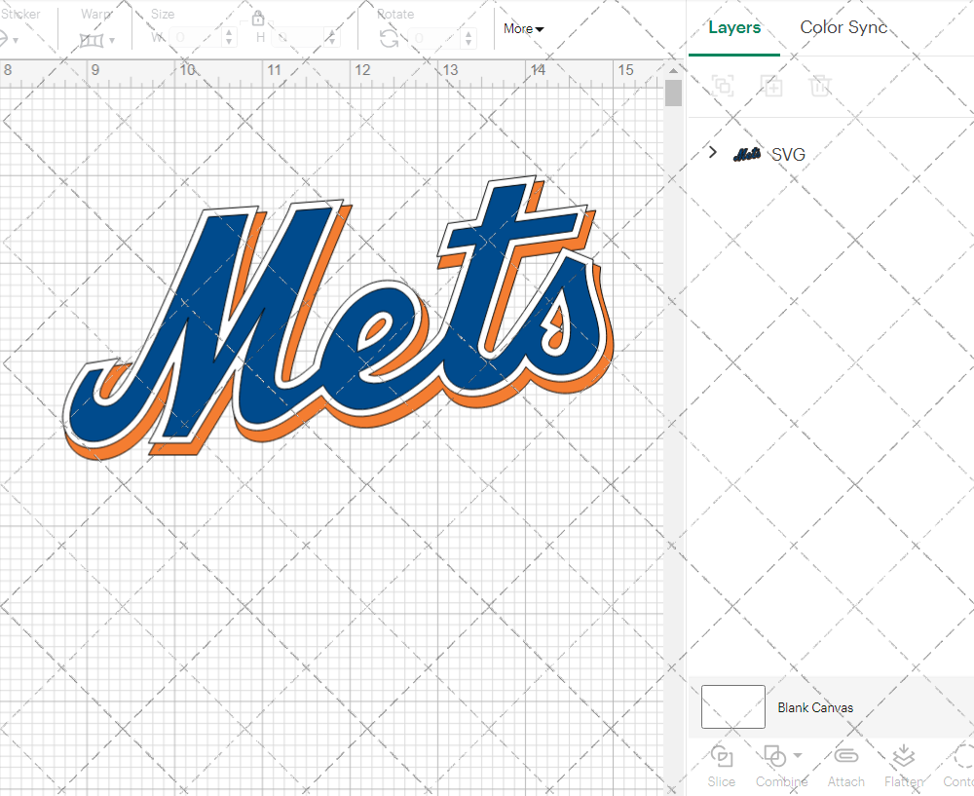Image resolution: width=974 pixels, height=796 pixels.
Task: Click the Contour tool
Action: pos(958,766)
